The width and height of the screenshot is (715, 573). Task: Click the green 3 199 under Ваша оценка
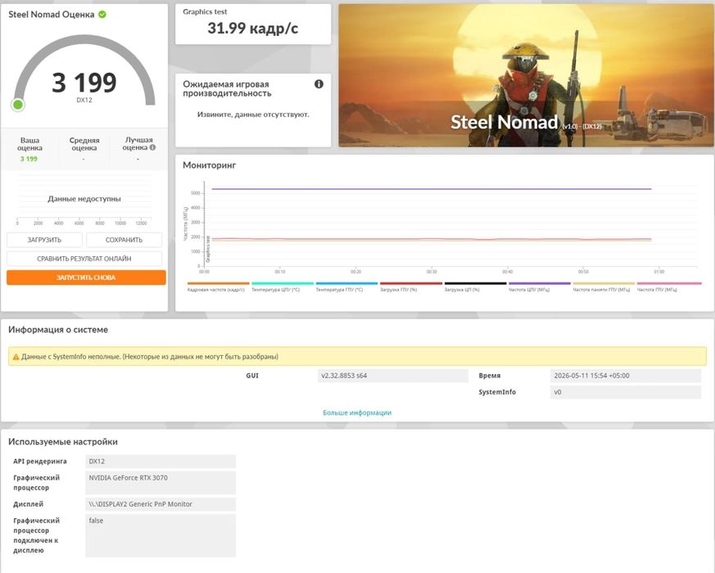29,159
